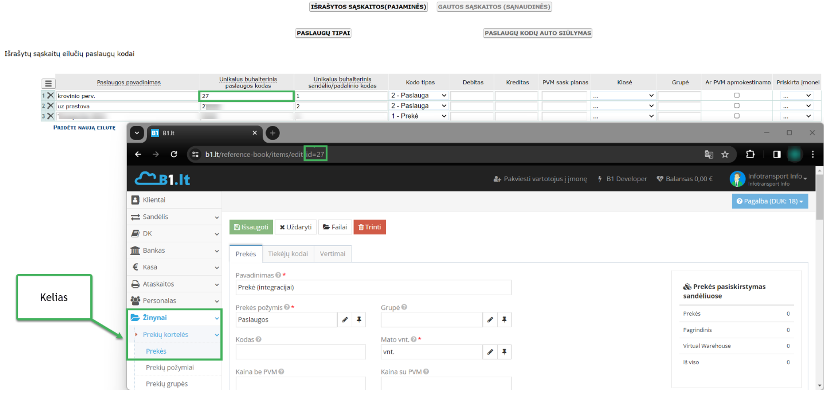
Task: Remove row 3 using its X icon
Action: (x=50, y=116)
